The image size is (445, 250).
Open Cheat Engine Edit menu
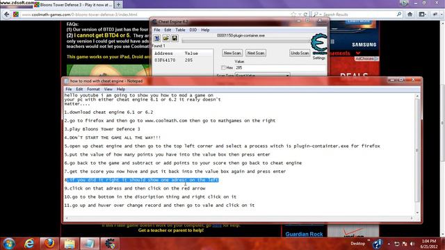168,30
